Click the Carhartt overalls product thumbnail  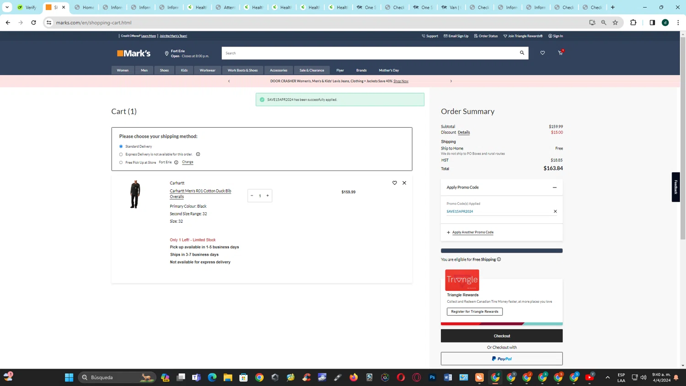click(135, 194)
